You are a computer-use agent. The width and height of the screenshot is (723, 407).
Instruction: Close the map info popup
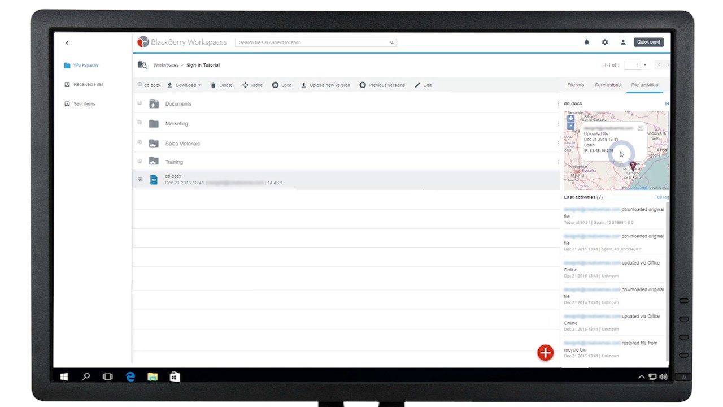[641, 129]
